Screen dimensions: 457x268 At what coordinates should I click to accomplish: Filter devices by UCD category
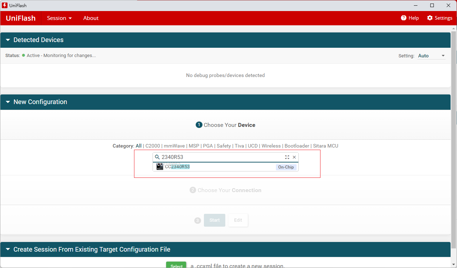tap(253, 146)
